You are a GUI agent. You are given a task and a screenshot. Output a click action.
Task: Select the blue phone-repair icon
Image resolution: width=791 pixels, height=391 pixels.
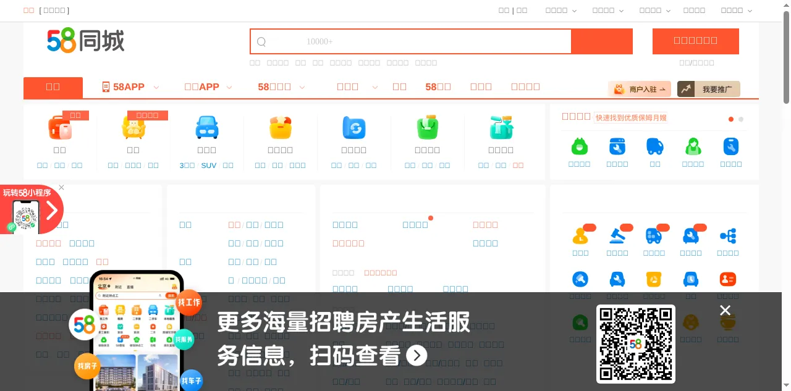tap(731, 146)
